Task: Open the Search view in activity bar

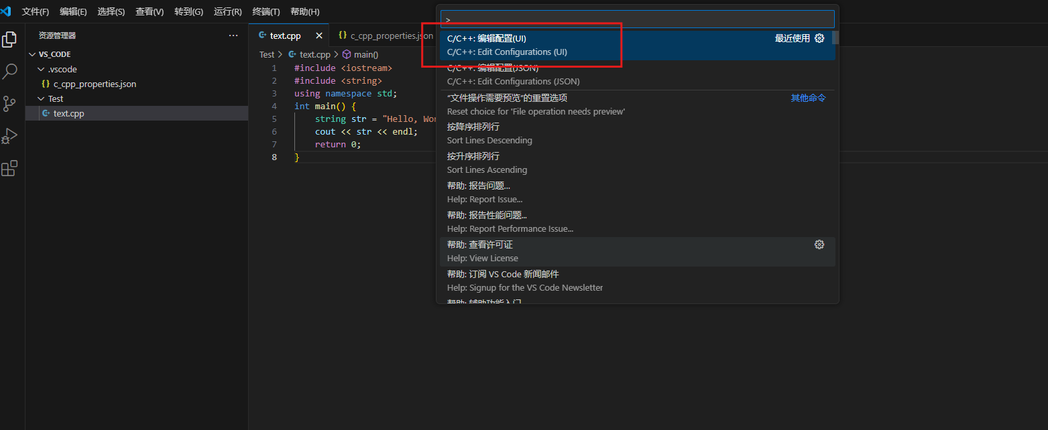Action: point(9,71)
